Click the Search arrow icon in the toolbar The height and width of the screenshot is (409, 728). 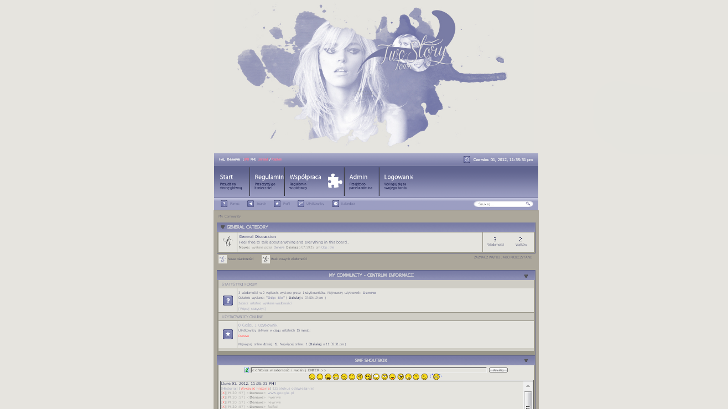[x=251, y=204]
